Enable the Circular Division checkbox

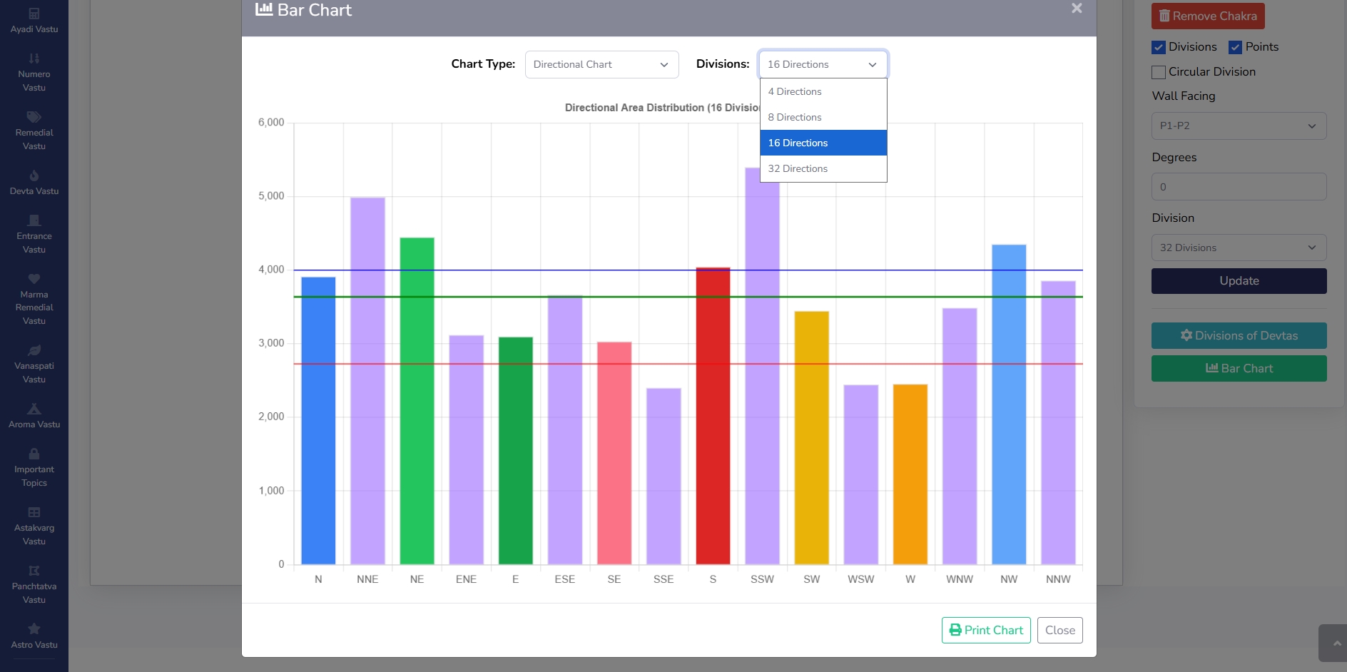(x=1159, y=72)
